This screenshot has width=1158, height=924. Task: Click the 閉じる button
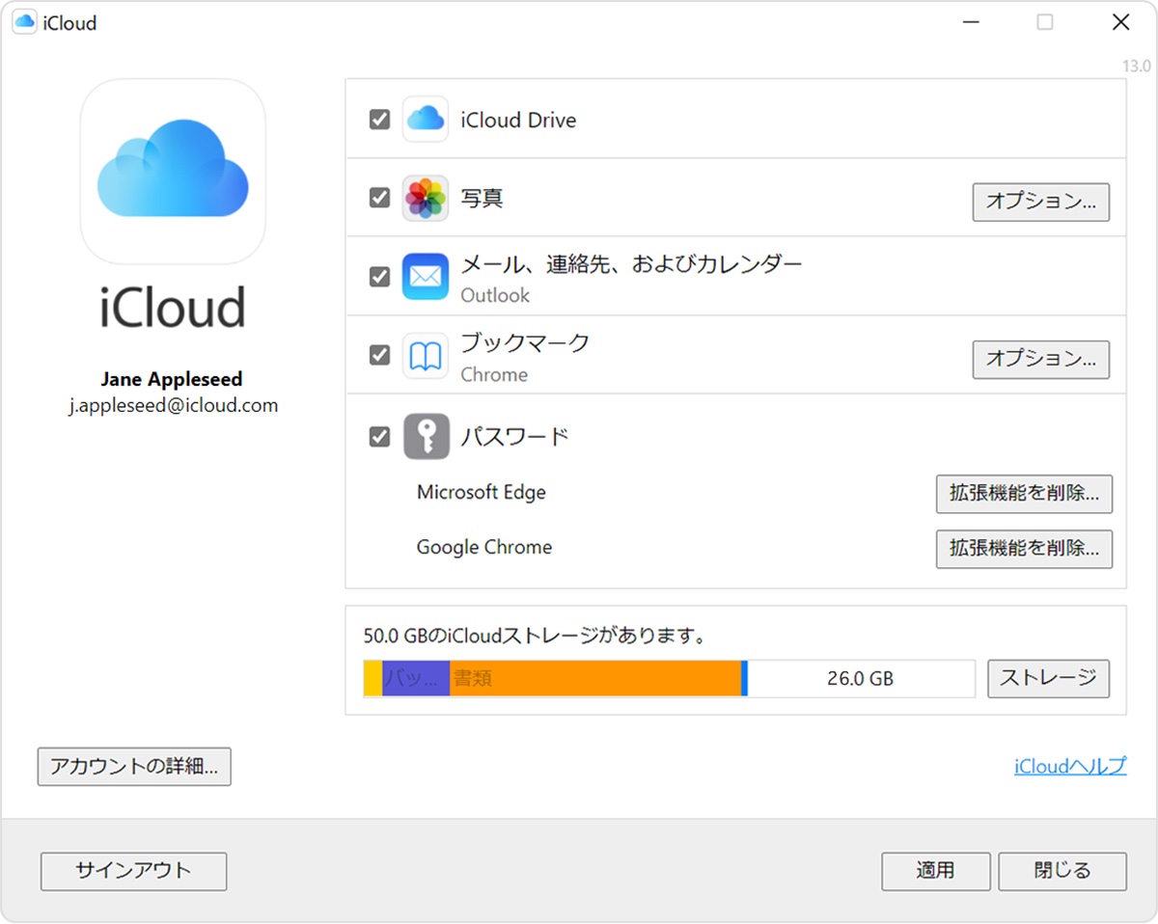click(1061, 871)
